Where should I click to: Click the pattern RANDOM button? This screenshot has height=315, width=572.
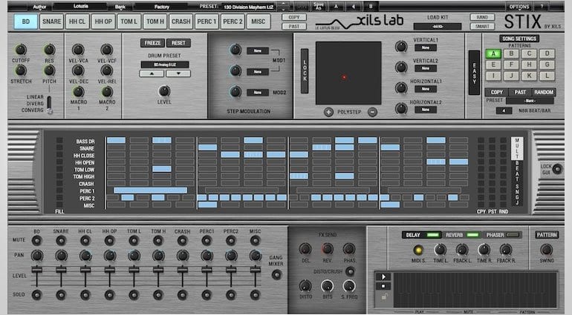pyautogui.click(x=544, y=92)
